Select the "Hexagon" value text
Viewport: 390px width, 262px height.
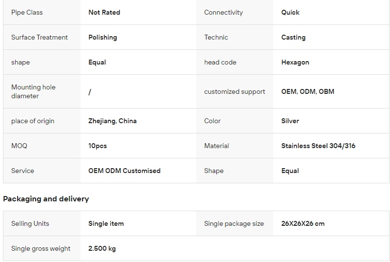coord(295,62)
